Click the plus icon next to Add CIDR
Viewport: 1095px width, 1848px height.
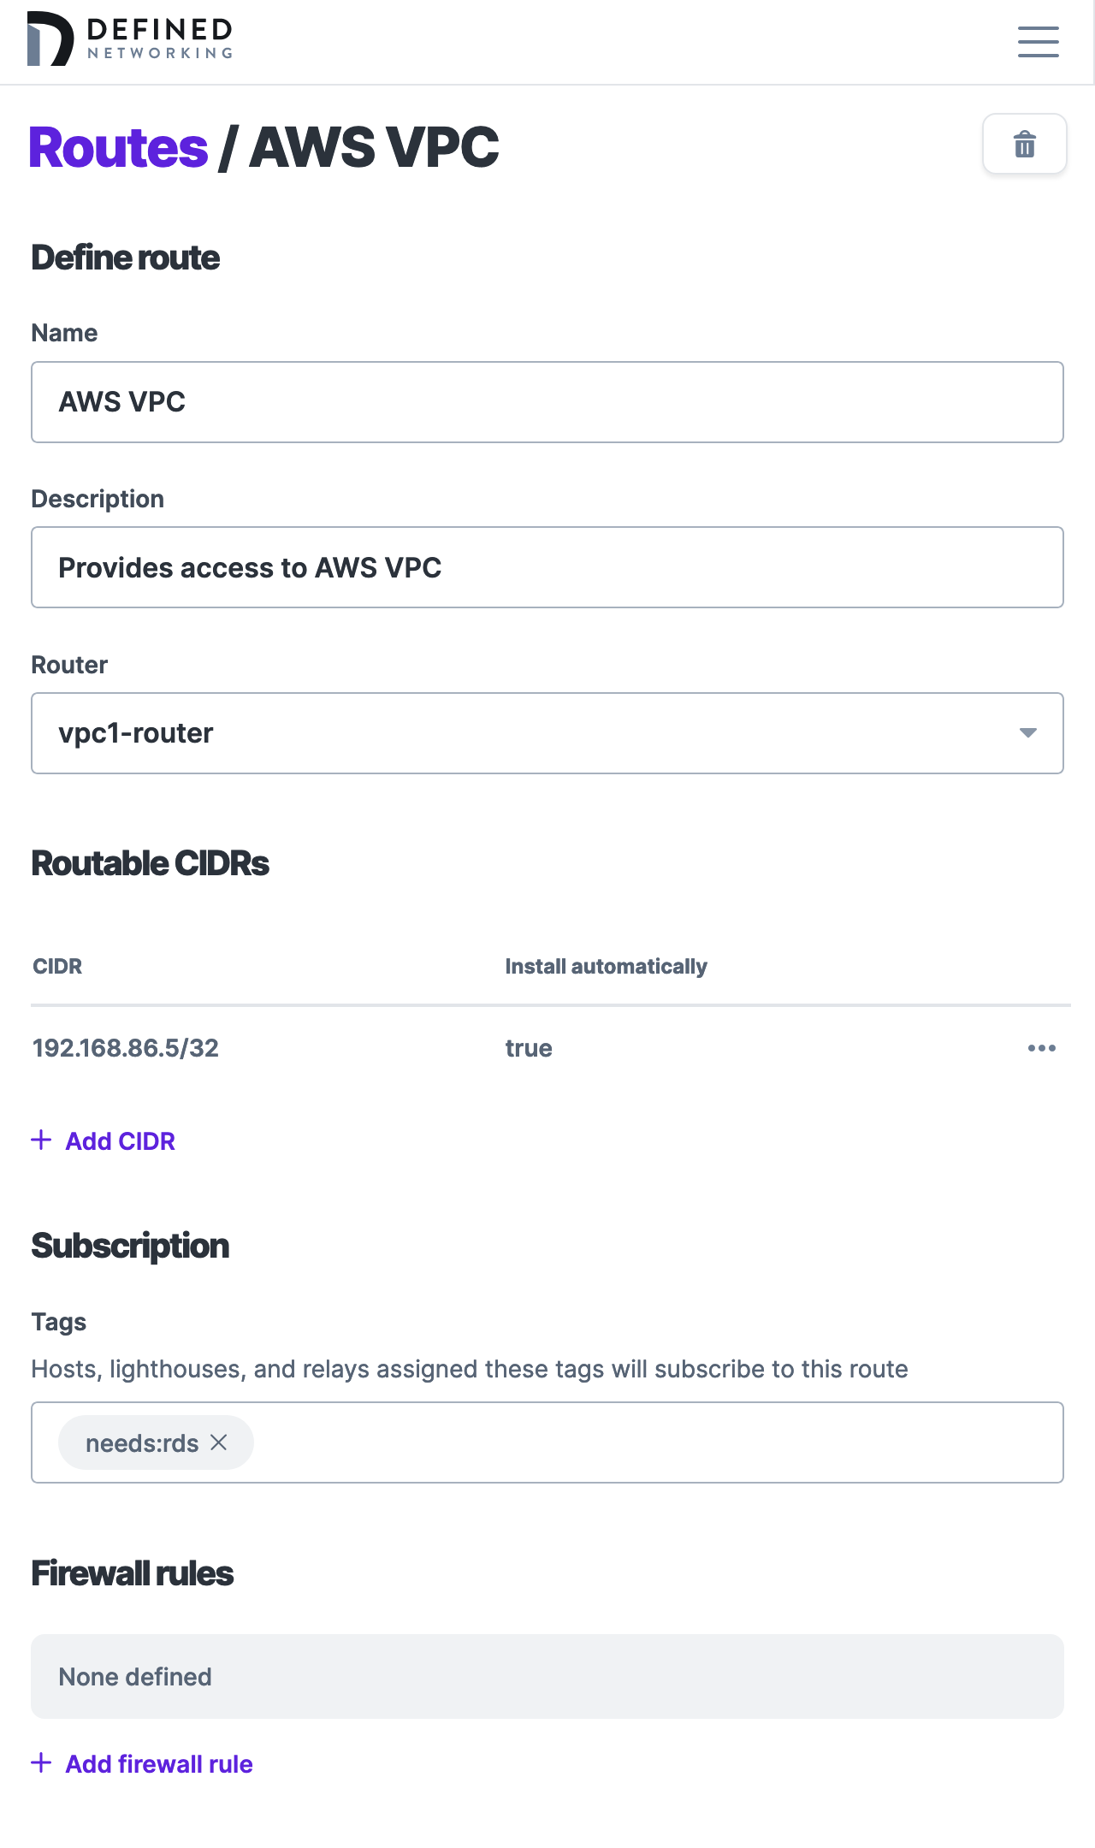click(x=42, y=1140)
